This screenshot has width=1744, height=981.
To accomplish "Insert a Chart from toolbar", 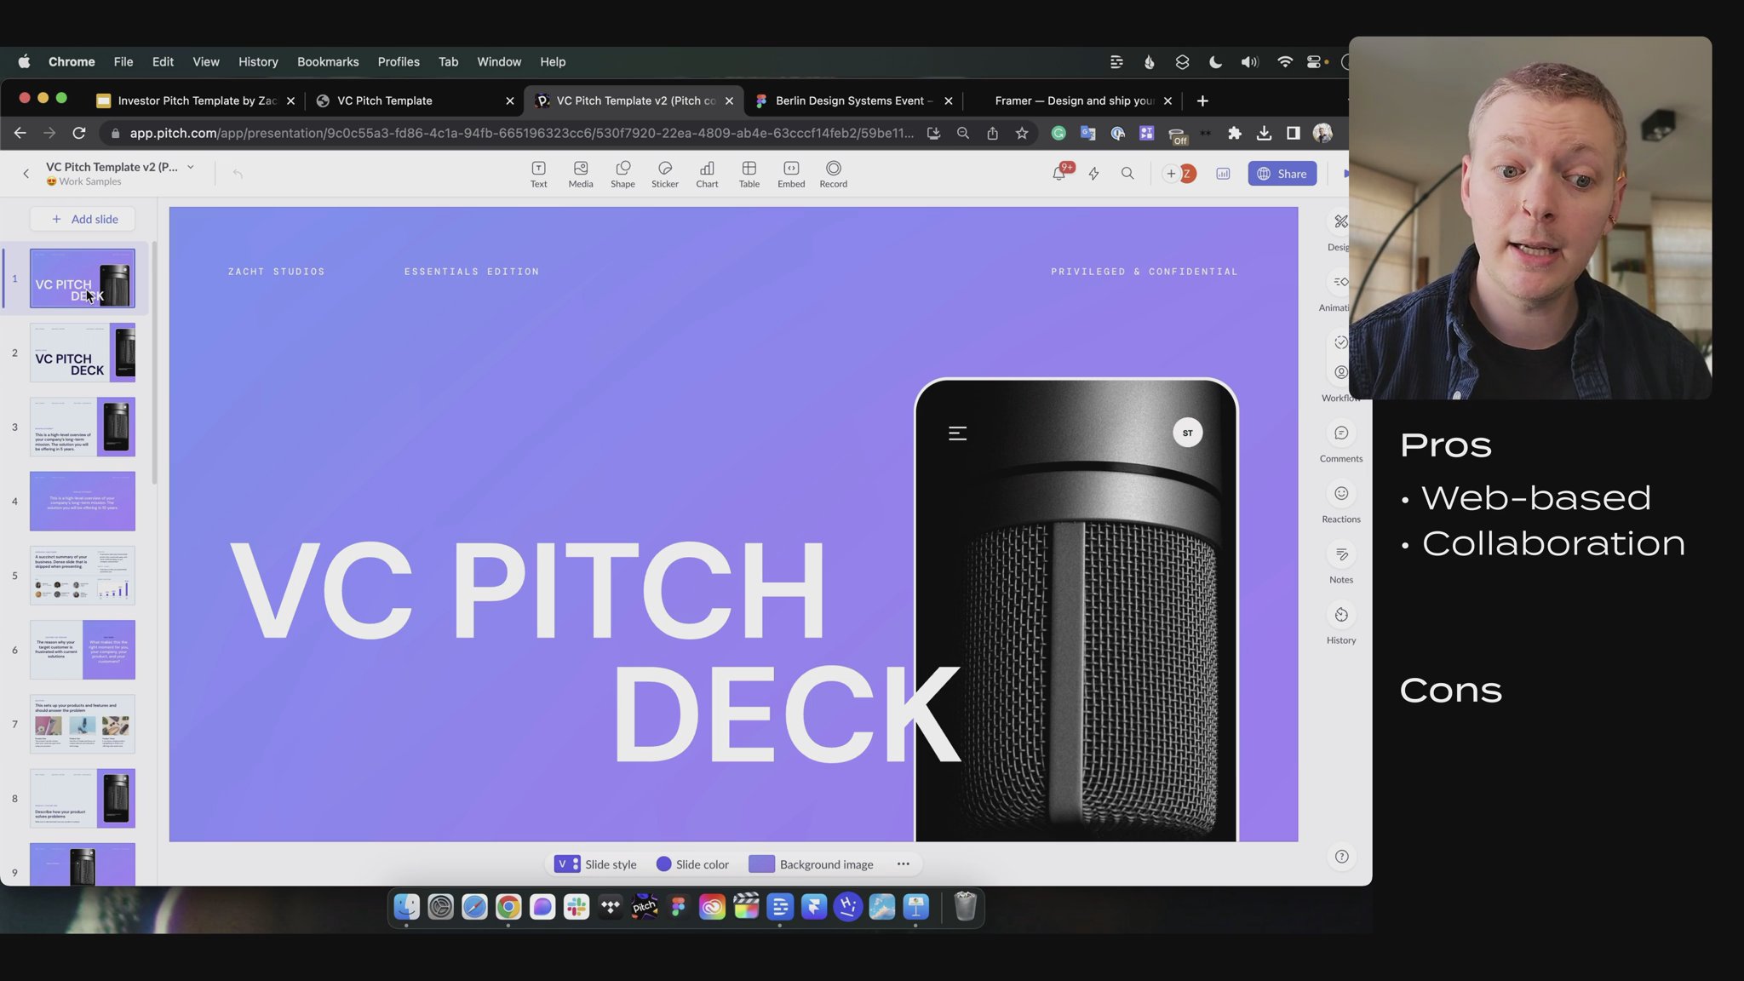I will 707,174.
